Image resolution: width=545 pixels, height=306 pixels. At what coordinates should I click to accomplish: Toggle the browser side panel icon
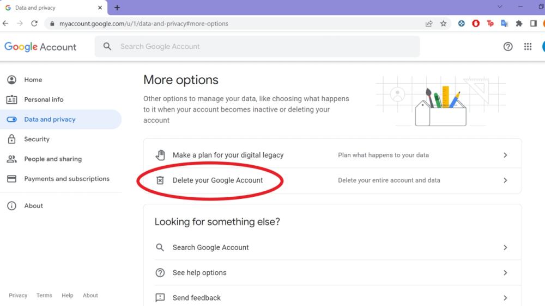[534, 23]
